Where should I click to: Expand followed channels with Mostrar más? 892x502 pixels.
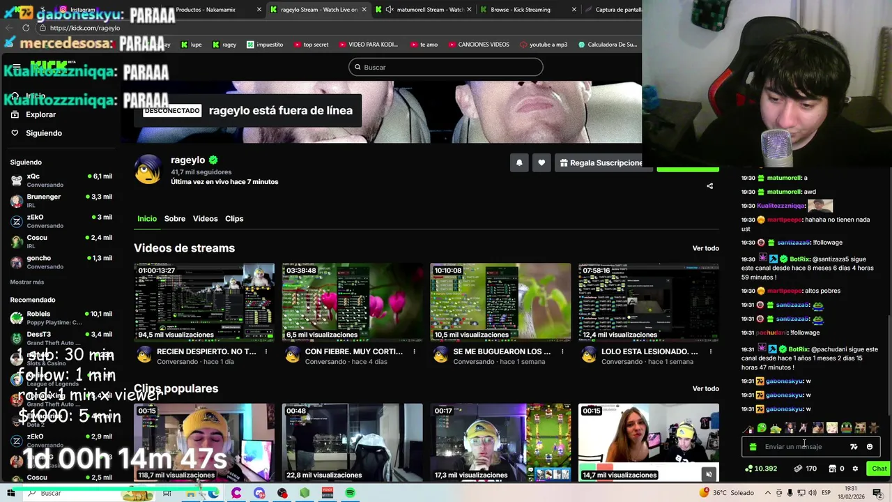pos(27,282)
